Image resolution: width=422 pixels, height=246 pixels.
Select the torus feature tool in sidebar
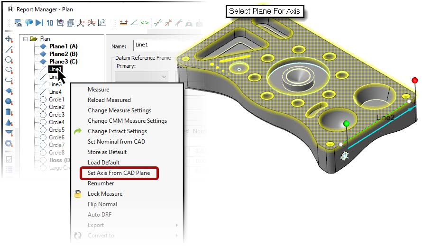[x=9, y=143]
